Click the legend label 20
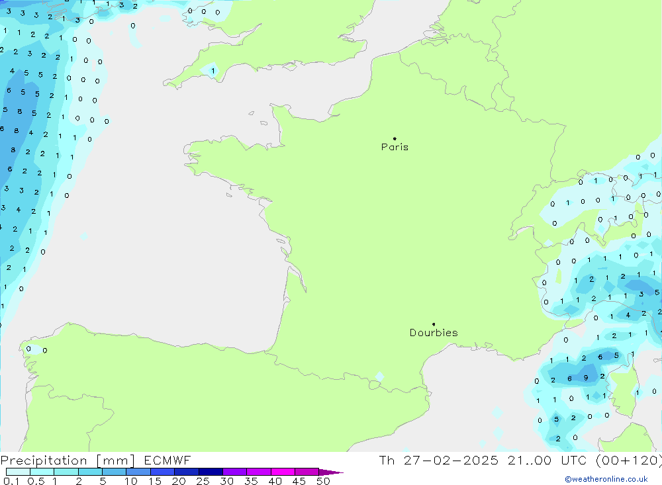This screenshot has width=662, height=485. [x=179, y=481]
